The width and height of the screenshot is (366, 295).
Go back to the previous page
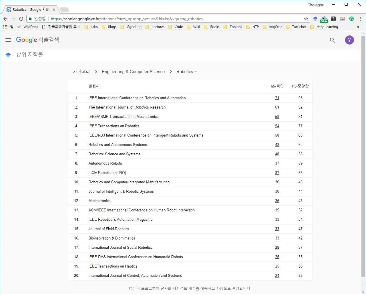pos(5,19)
